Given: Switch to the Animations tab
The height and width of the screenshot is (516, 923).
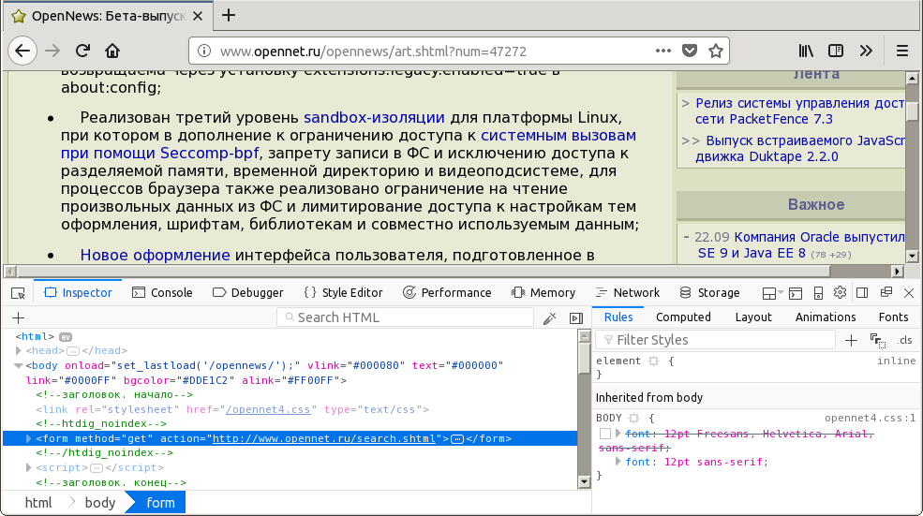Looking at the screenshot, I should (826, 317).
